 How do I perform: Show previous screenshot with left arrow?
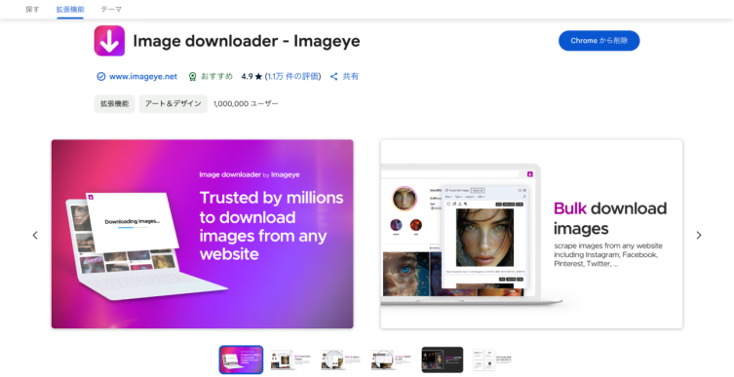35,235
